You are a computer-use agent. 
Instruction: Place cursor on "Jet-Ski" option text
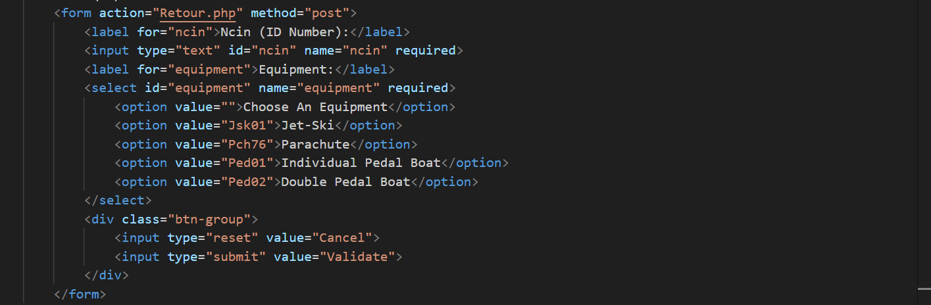[307, 126]
